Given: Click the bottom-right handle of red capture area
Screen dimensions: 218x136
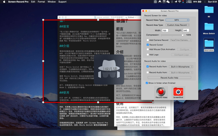Looking at the screenshot, I should coord(153,102).
